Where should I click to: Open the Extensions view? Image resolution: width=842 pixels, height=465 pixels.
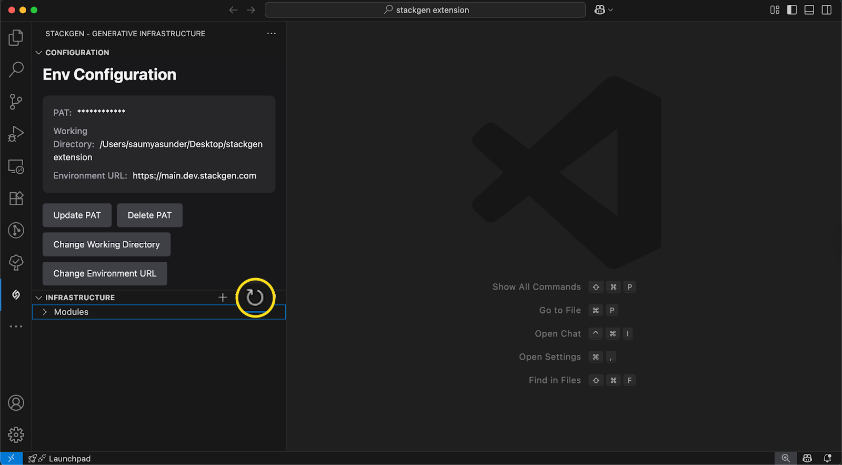coord(16,199)
